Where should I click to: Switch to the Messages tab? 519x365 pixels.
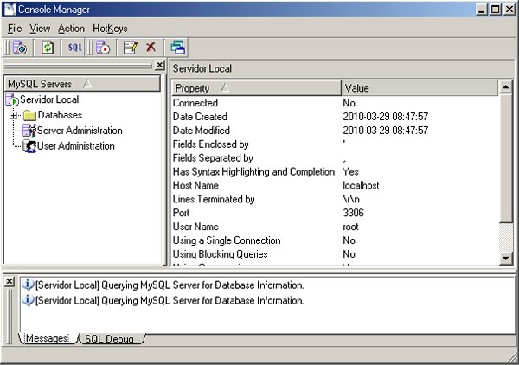click(x=47, y=338)
